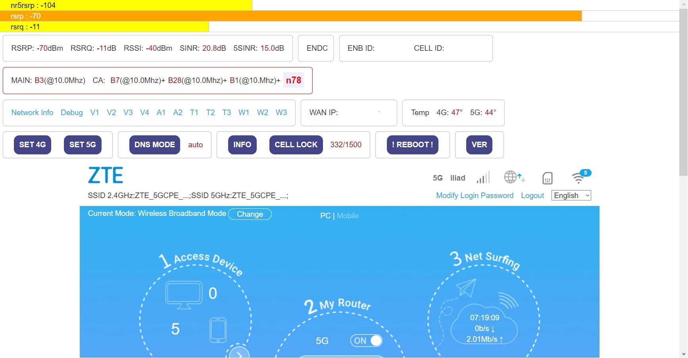Viewport: 688px width, 358px height.
Task: Select the Debug menu link
Action: (72, 113)
